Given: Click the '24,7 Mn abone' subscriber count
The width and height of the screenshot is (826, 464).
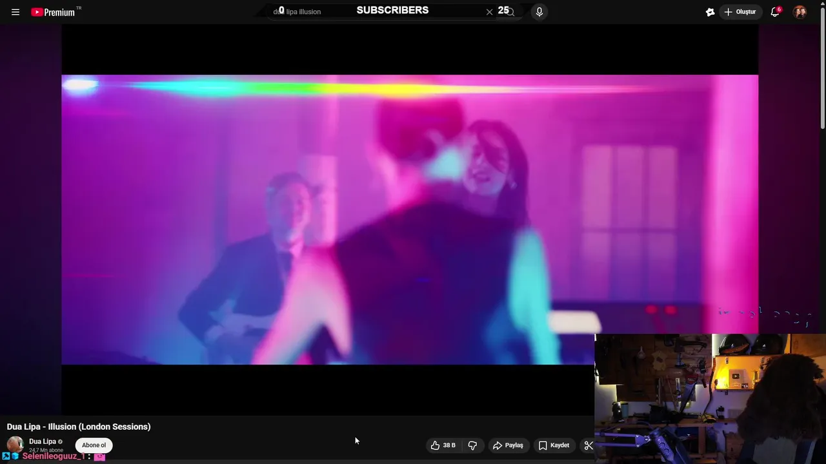Looking at the screenshot, I should click(x=46, y=450).
